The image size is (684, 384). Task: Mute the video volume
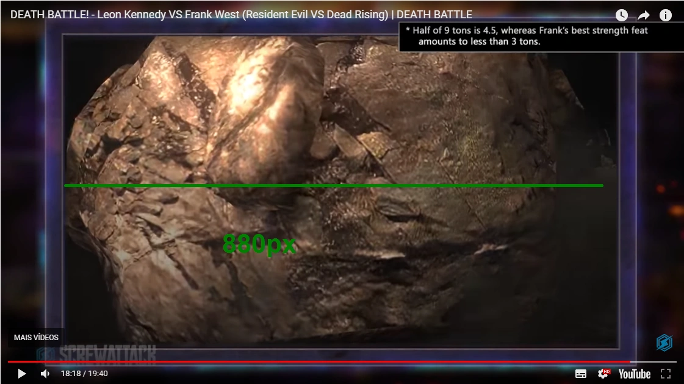[45, 374]
